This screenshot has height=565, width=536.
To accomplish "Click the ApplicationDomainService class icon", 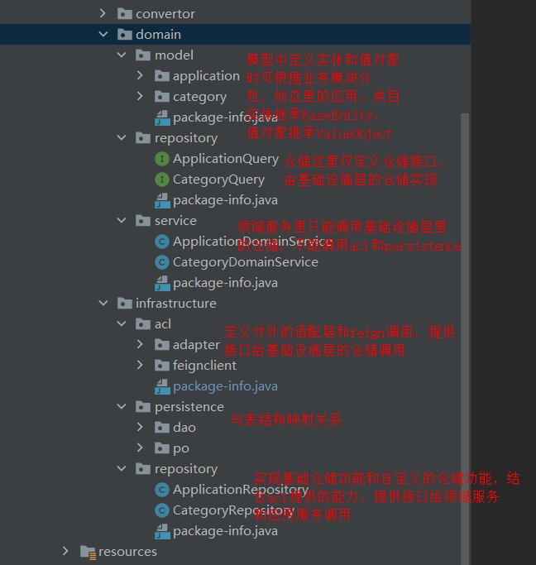I will pos(162,242).
